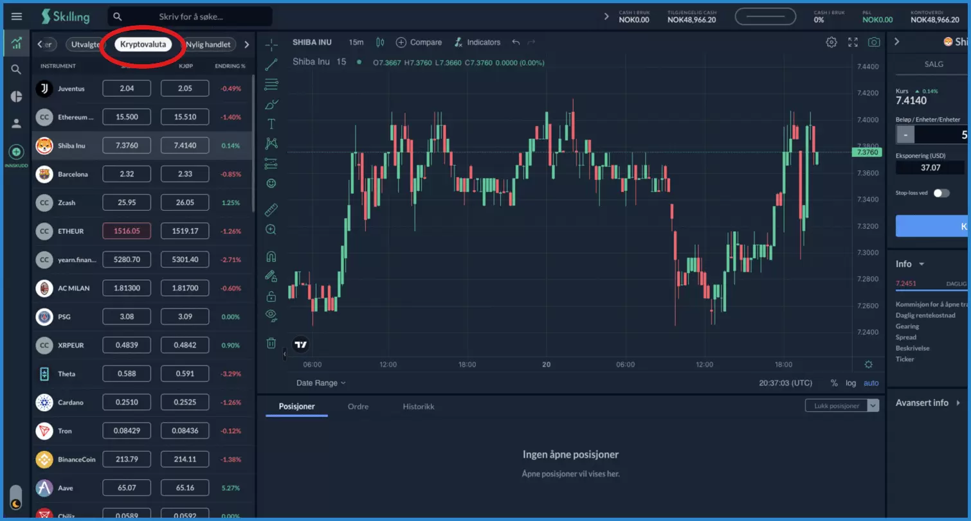971x521 pixels.
Task: Expand the Info dropdown arrow
Action: pos(921,264)
